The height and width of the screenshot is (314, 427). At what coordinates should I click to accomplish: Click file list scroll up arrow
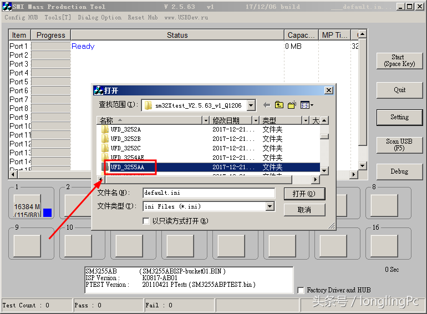click(324, 120)
